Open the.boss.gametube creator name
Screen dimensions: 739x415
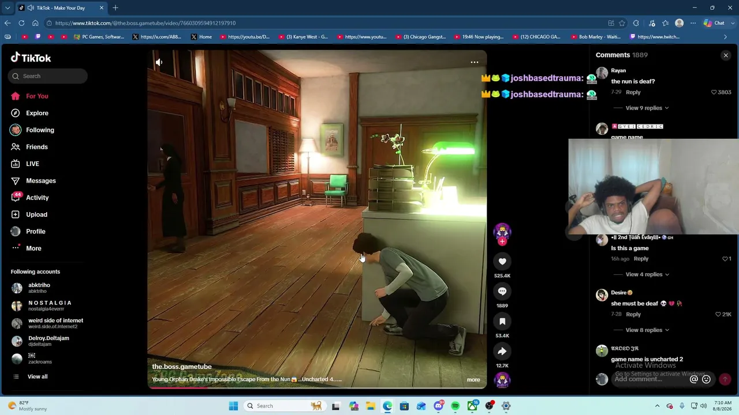(182, 367)
